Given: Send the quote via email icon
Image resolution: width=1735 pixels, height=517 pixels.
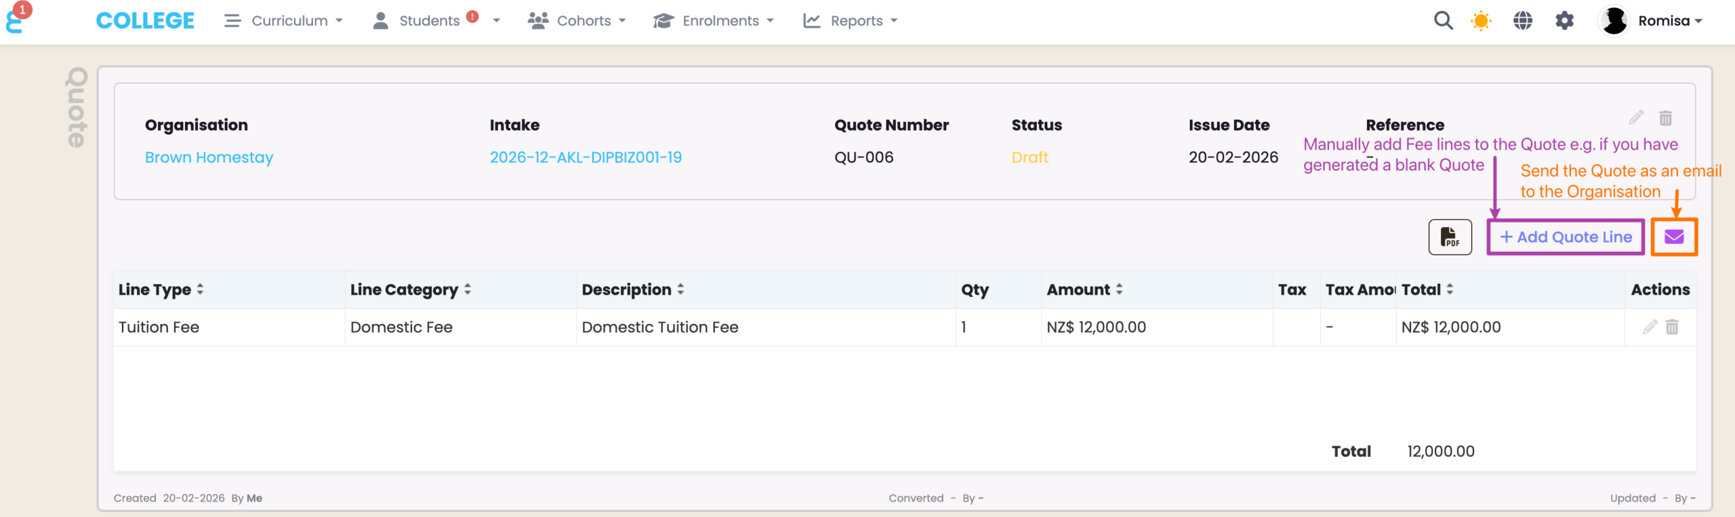Looking at the screenshot, I should pos(1673,237).
